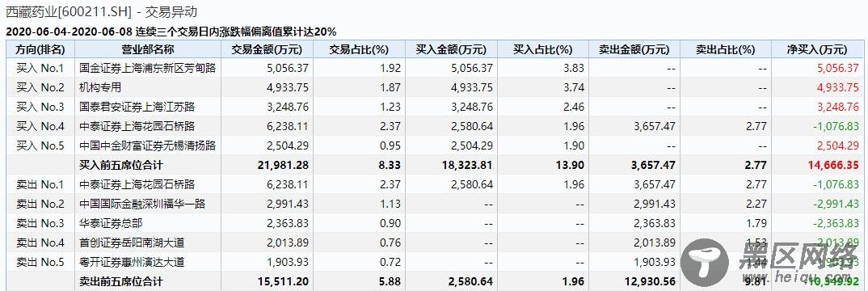
Task: Sort by 交易金额(万元) column header
Action: coord(268,49)
